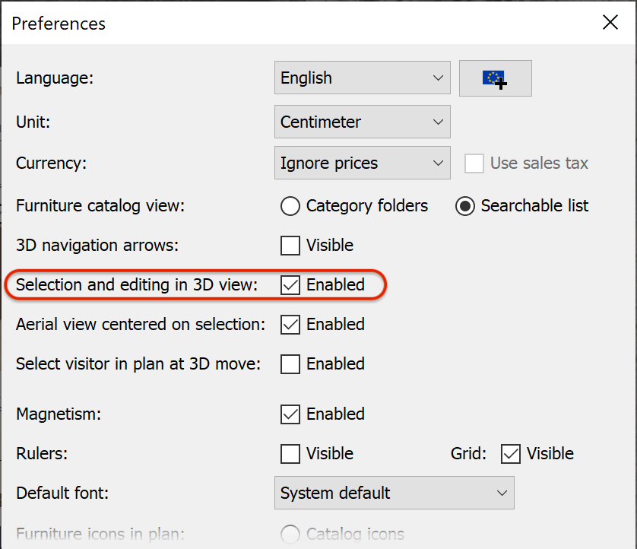This screenshot has width=637, height=549.
Task: Open the Unit dropdown showing Centimeter
Action: coord(362,122)
